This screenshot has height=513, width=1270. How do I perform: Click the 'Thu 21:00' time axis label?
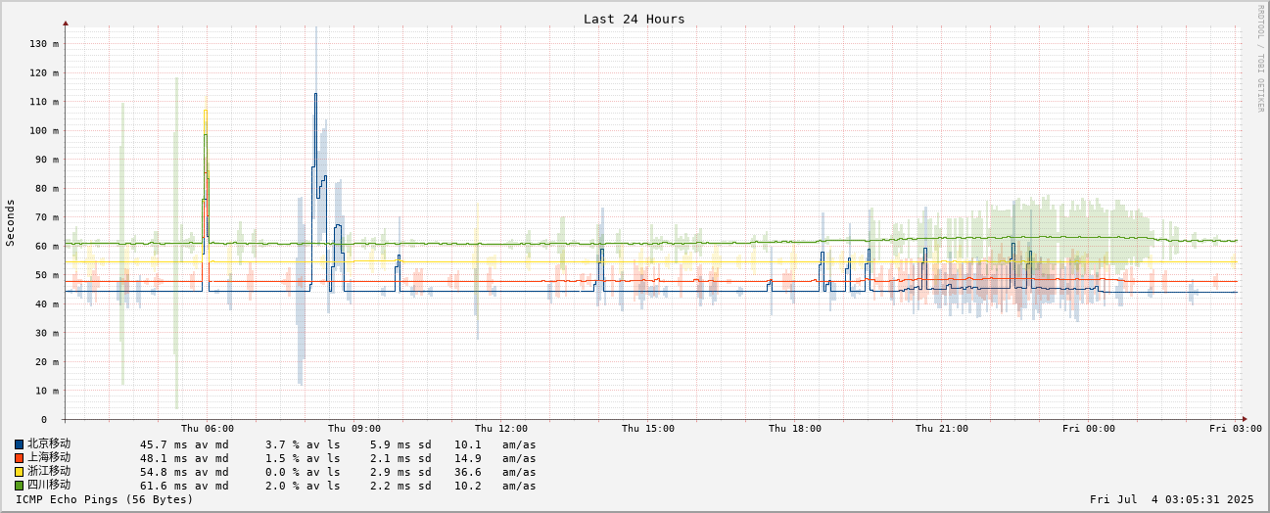[x=942, y=428]
